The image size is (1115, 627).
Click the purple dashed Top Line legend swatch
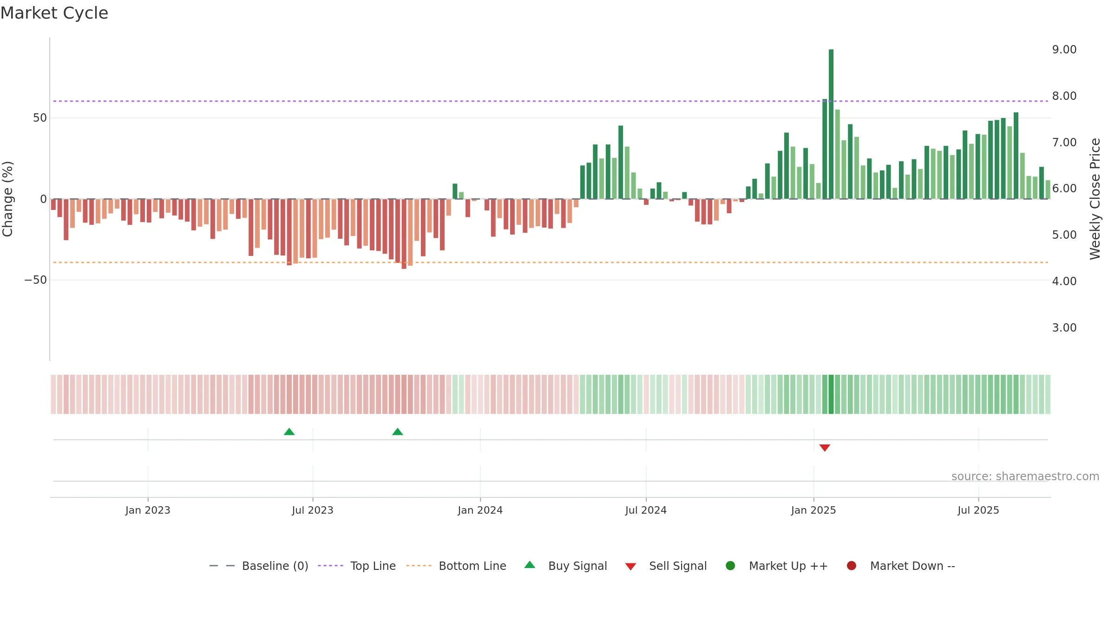pos(330,566)
